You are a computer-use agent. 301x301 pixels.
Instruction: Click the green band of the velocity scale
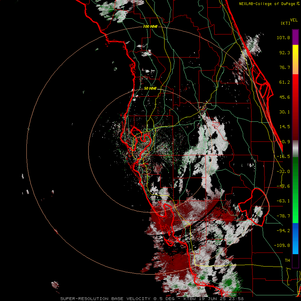(295, 190)
